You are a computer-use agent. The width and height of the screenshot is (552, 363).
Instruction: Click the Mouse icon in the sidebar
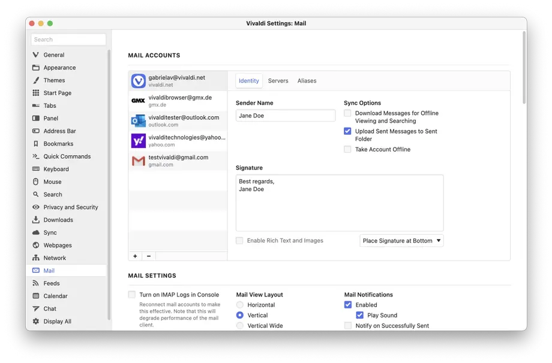tap(35, 181)
